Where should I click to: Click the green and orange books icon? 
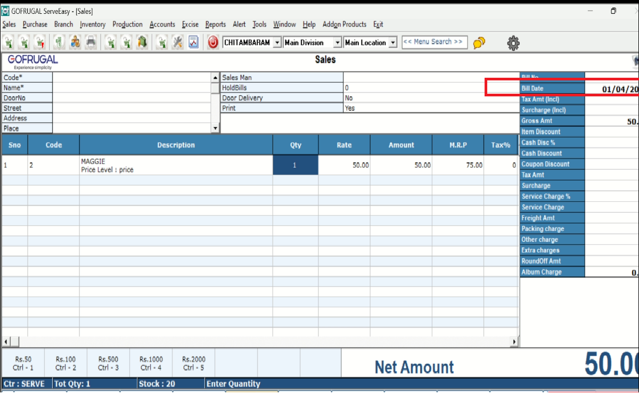[142, 42]
